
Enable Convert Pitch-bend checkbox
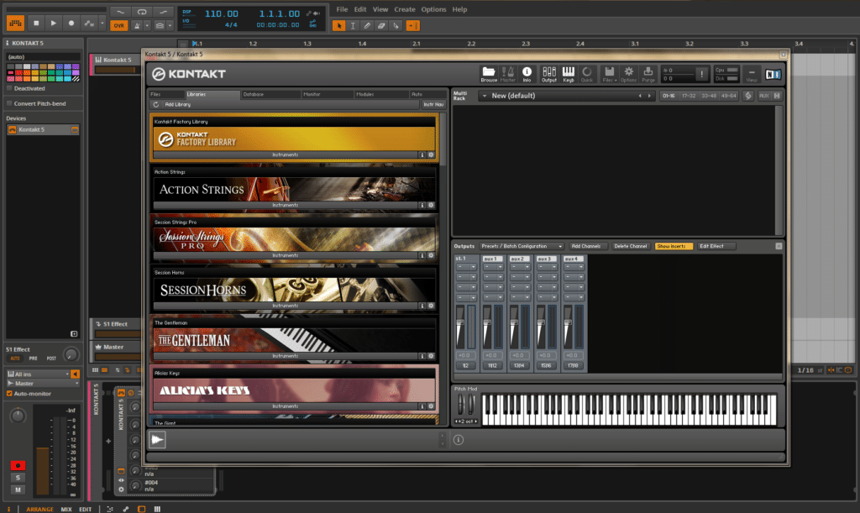click(x=9, y=103)
